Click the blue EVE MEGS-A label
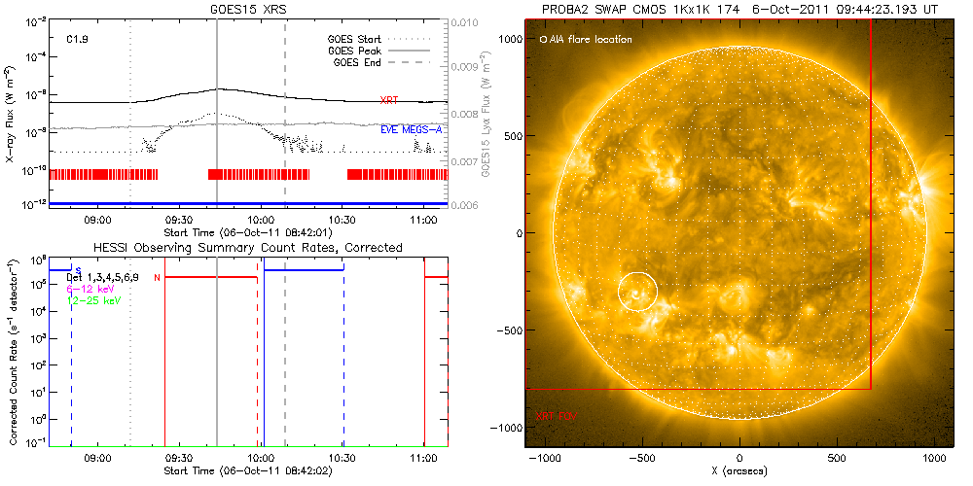This screenshot has width=973, height=486. click(410, 128)
